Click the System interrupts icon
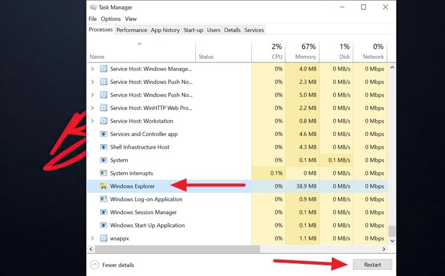Viewport: 445px width, 276px height. (104, 173)
